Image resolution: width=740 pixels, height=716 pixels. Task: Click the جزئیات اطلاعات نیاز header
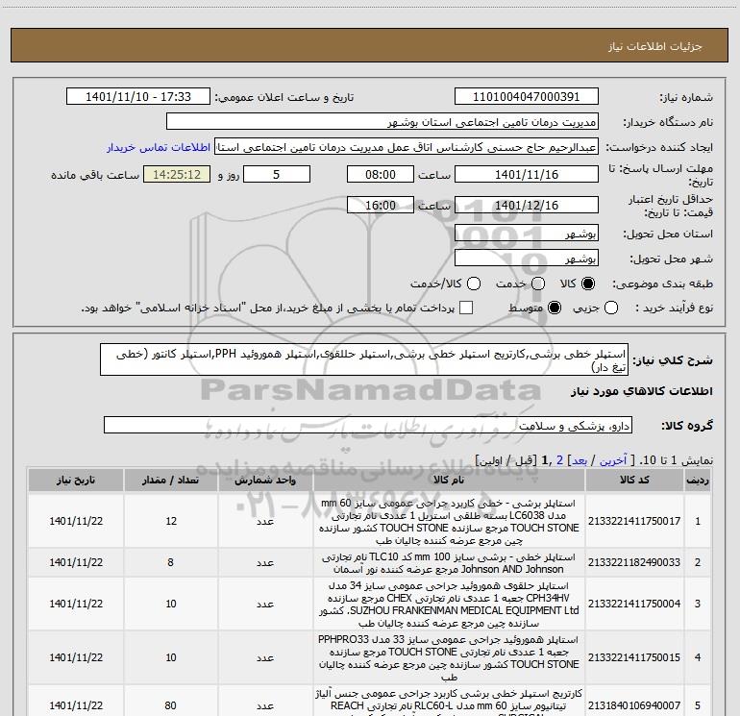(x=654, y=46)
